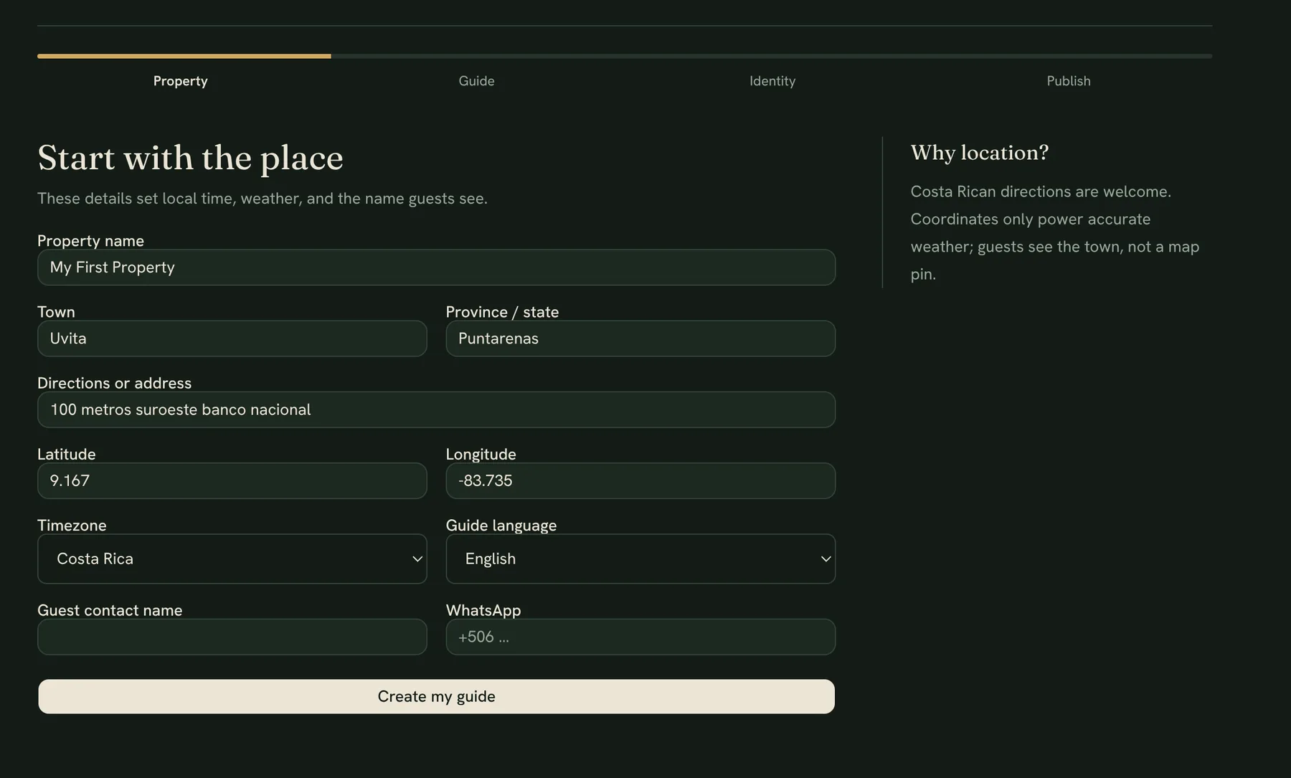Go to the Guide step tab
1291x778 pixels.
pyautogui.click(x=476, y=81)
